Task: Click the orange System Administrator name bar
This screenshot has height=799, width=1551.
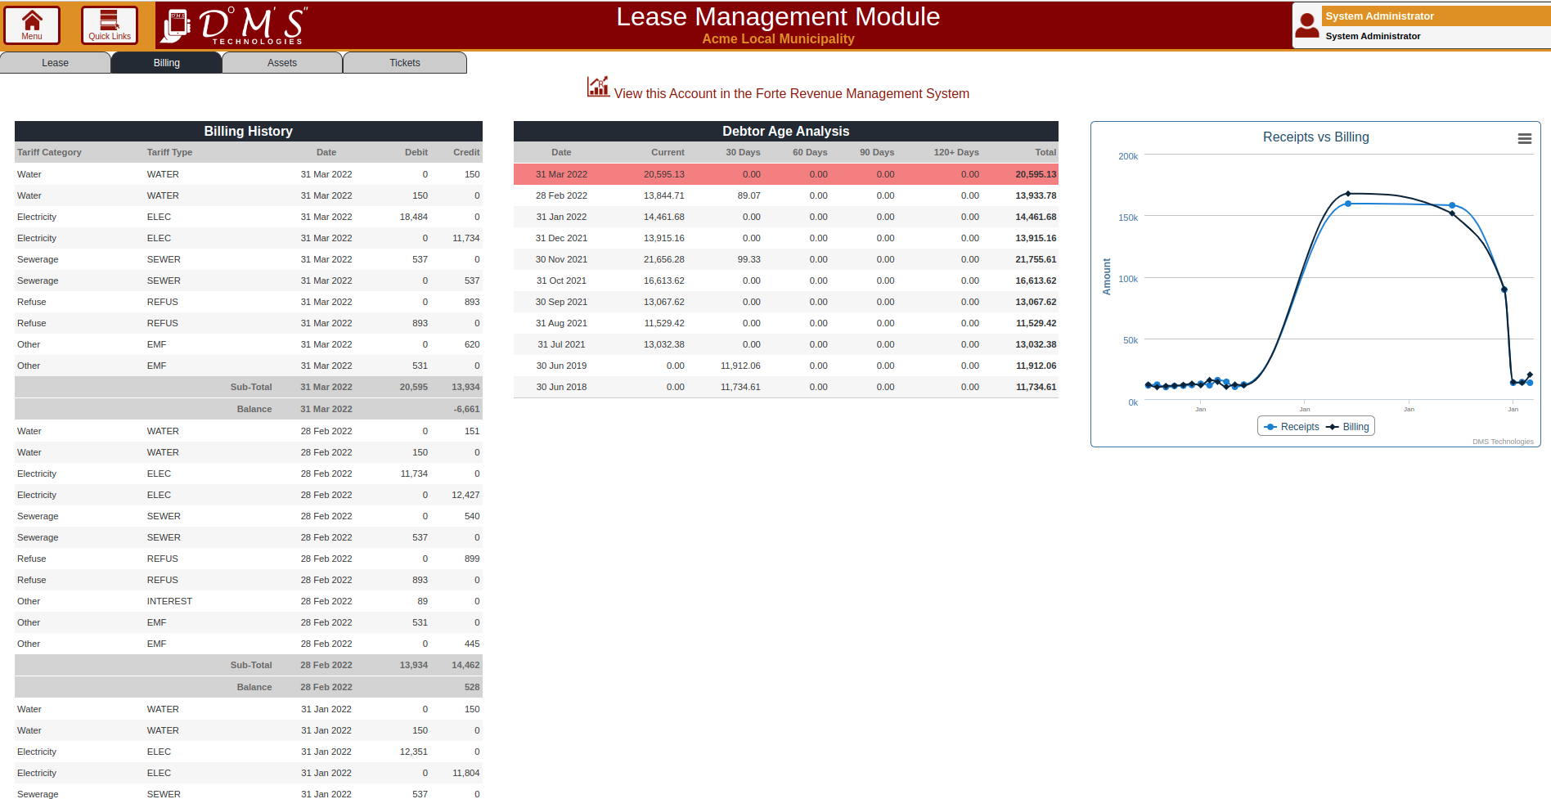Action: (x=1436, y=16)
